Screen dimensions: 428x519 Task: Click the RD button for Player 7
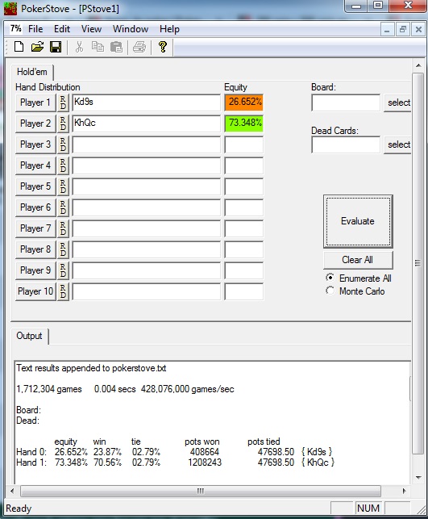(x=63, y=228)
